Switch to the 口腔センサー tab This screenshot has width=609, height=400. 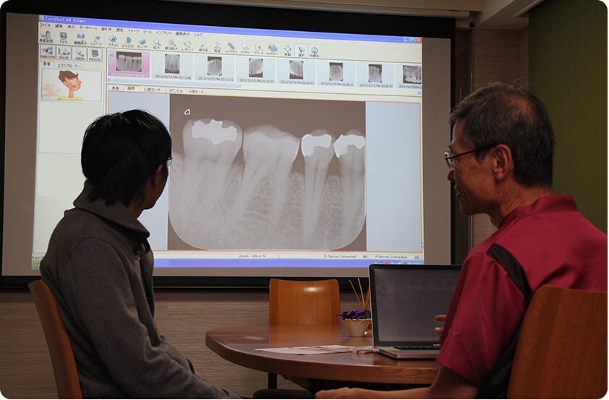153,90
